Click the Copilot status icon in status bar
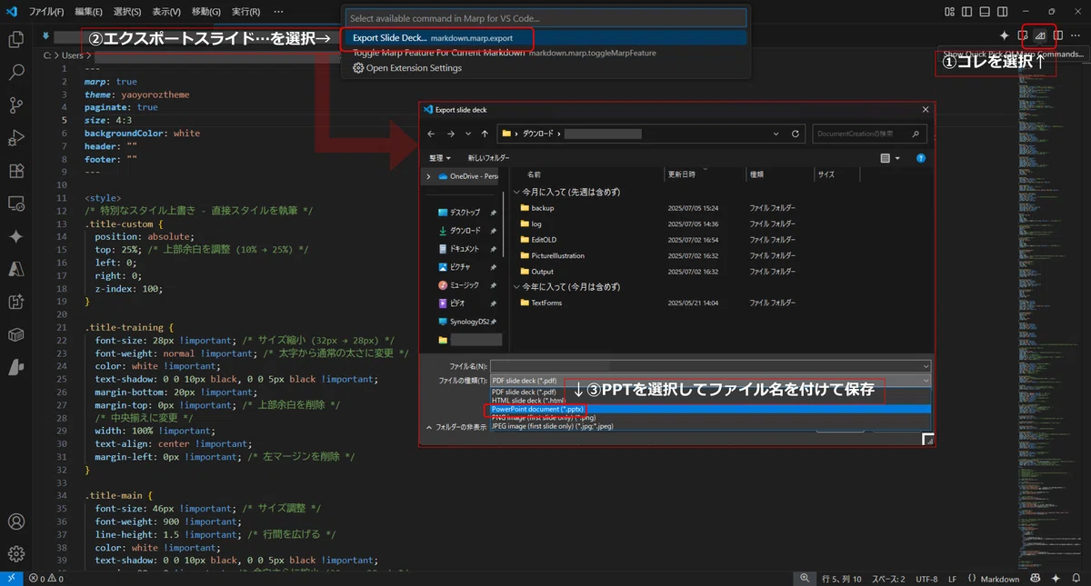The width and height of the screenshot is (1091, 586). coord(1036,579)
